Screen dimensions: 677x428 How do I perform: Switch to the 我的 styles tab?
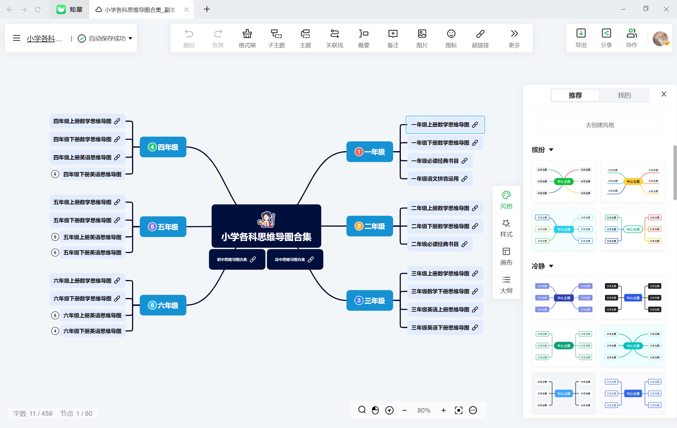[x=624, y=95]
